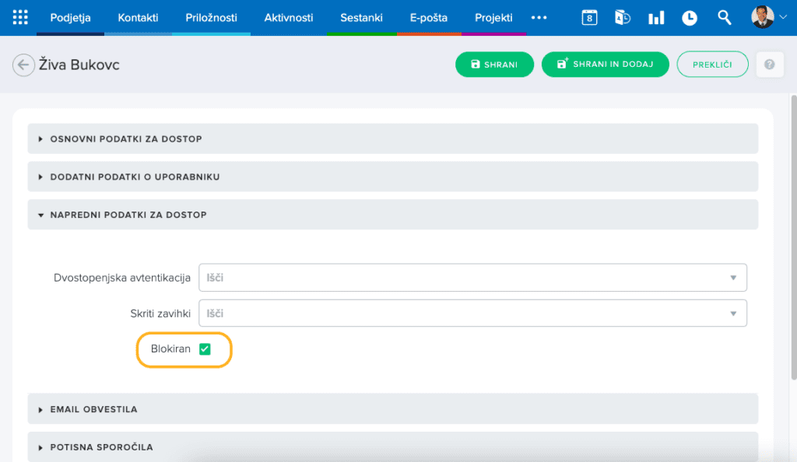This screenshot has width=797, height=462.
Task: Click the Shrani button
Action: [x=494, y=65]
